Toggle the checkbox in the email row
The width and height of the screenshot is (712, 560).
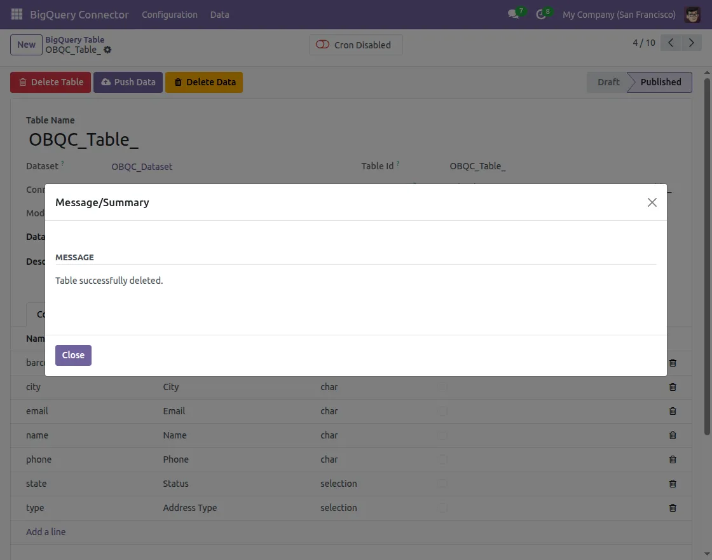pyautogui.click(x=442, y=411)
